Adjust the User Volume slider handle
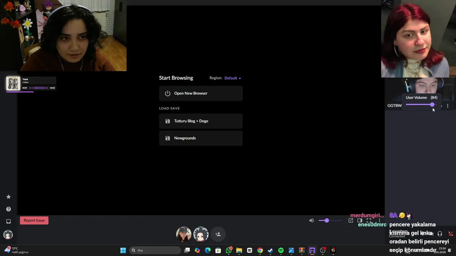 tap(432, 105)
